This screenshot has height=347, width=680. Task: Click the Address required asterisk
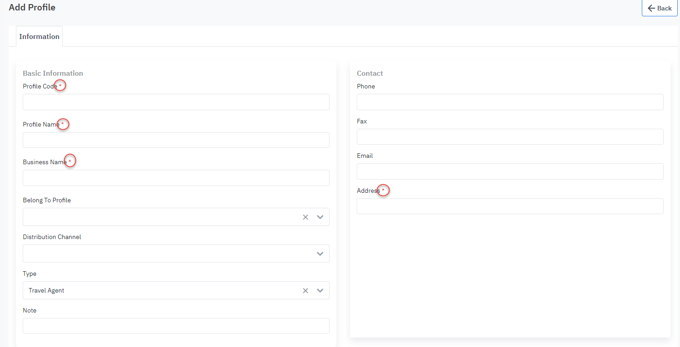pos(383,191)
